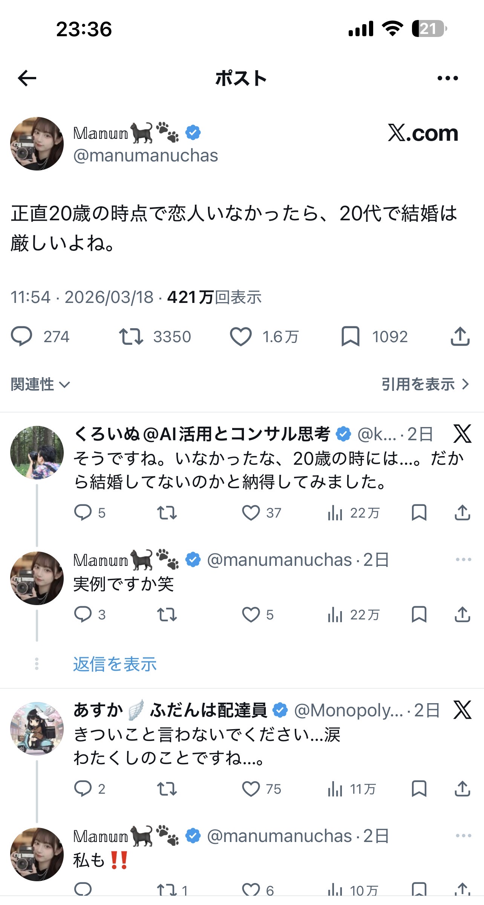Tap 返信を表示 to show more replies
The image size is (484, 905).
click(115, 664)
